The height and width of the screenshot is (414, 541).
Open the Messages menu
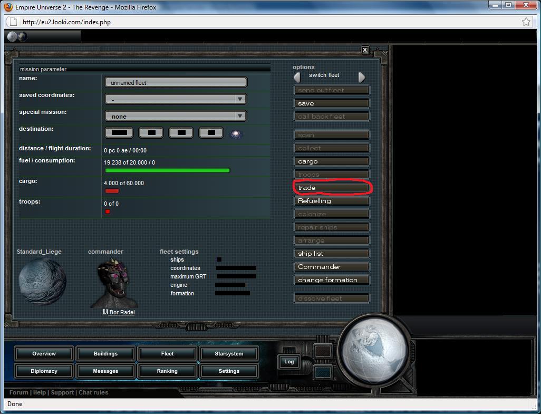point(105,371)
